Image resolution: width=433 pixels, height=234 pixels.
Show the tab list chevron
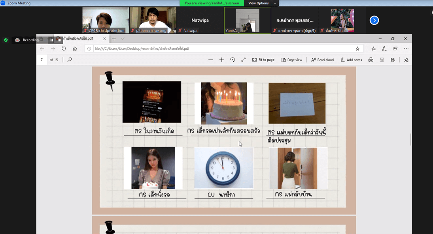click(123, 39)
